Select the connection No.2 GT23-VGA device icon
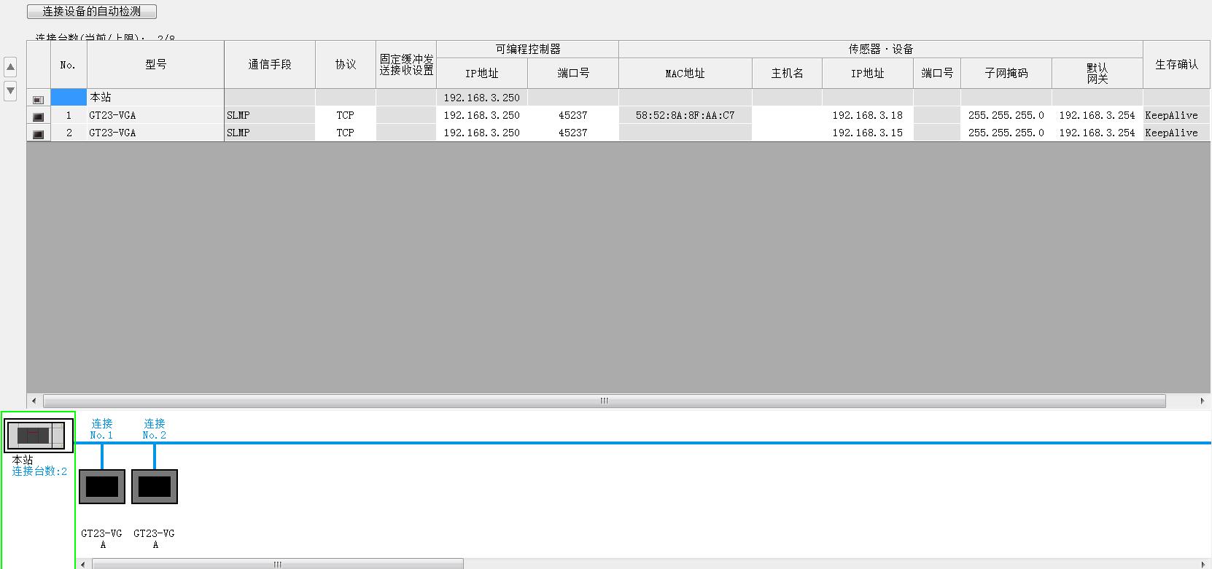1212x569 pixels. point(155,487)
